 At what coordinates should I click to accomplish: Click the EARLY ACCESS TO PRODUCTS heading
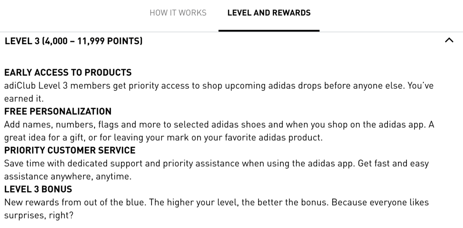pos(68,72)
